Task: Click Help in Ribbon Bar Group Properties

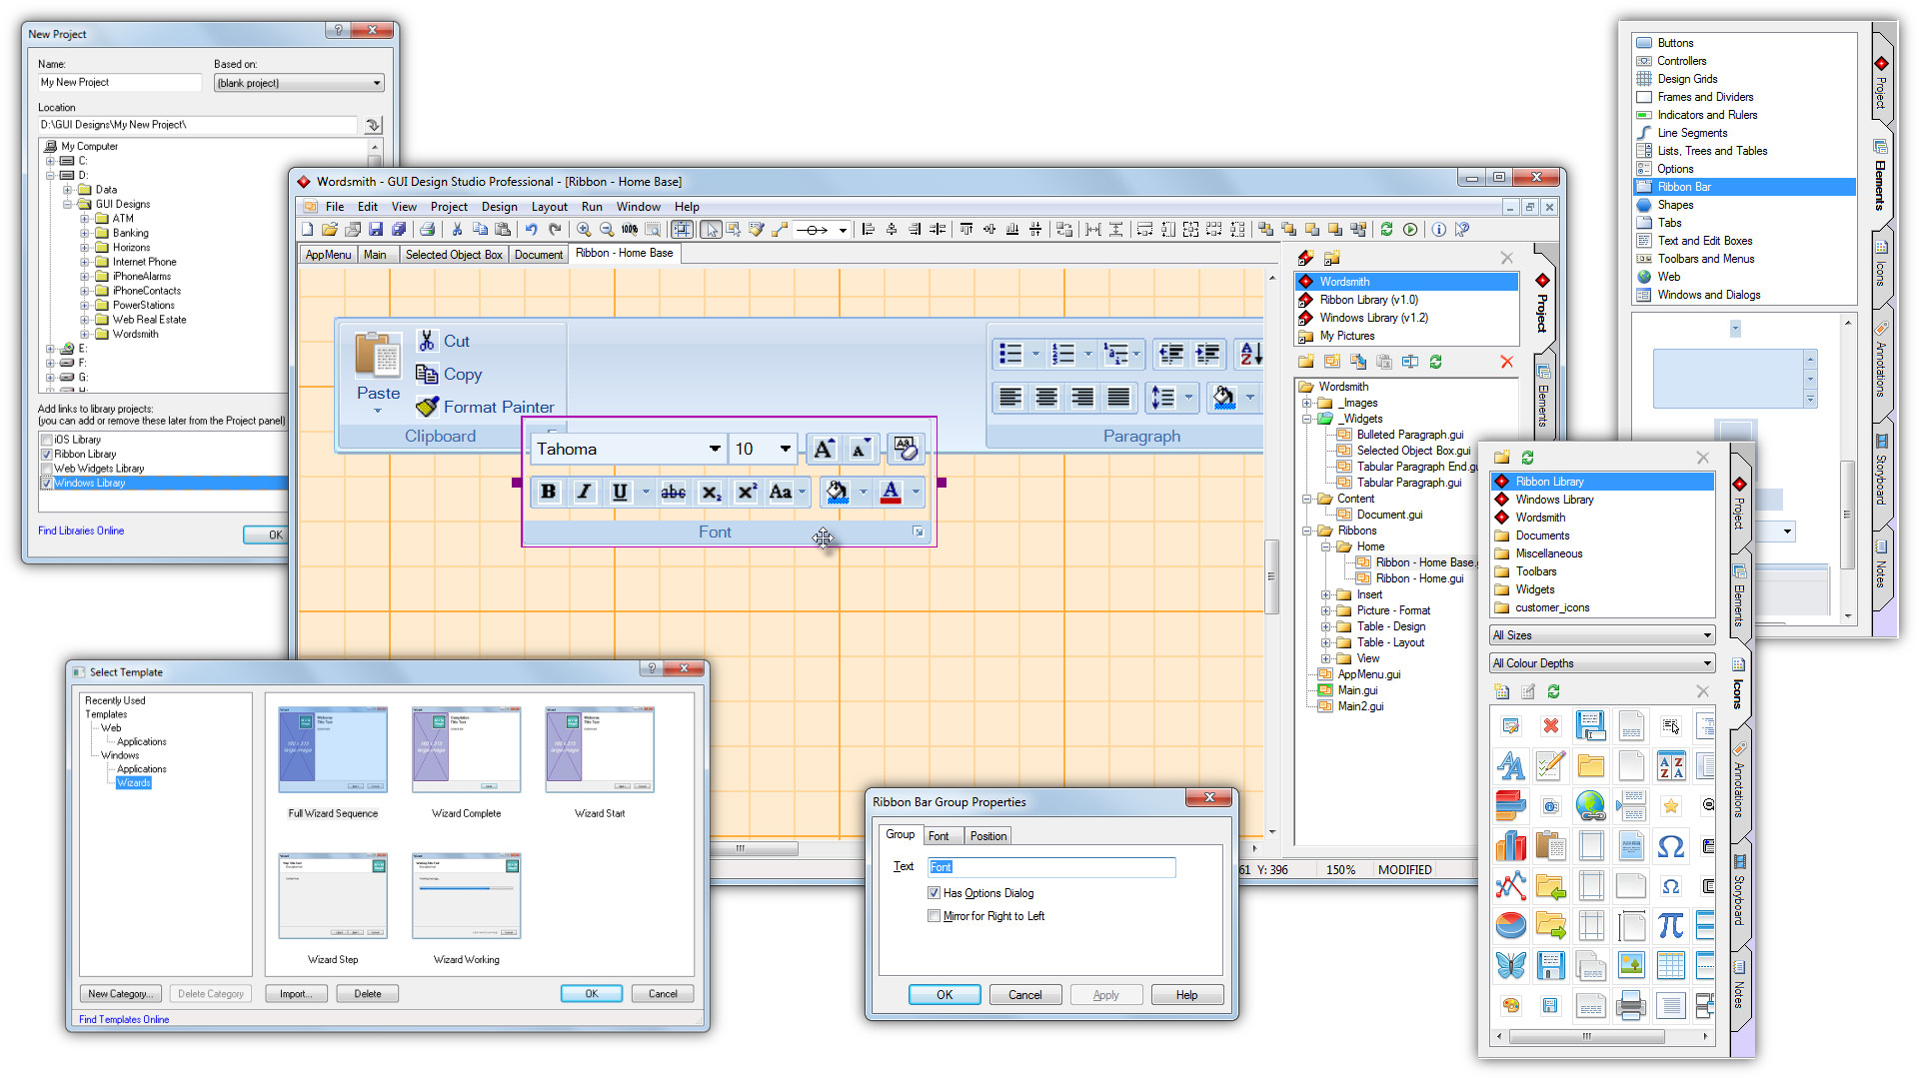Action: click(x=1186, y=995)
